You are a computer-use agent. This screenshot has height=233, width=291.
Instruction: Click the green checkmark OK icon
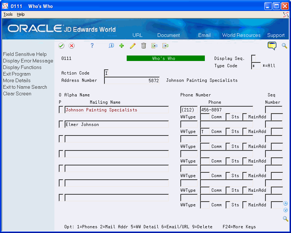click(x=61, y=46)
